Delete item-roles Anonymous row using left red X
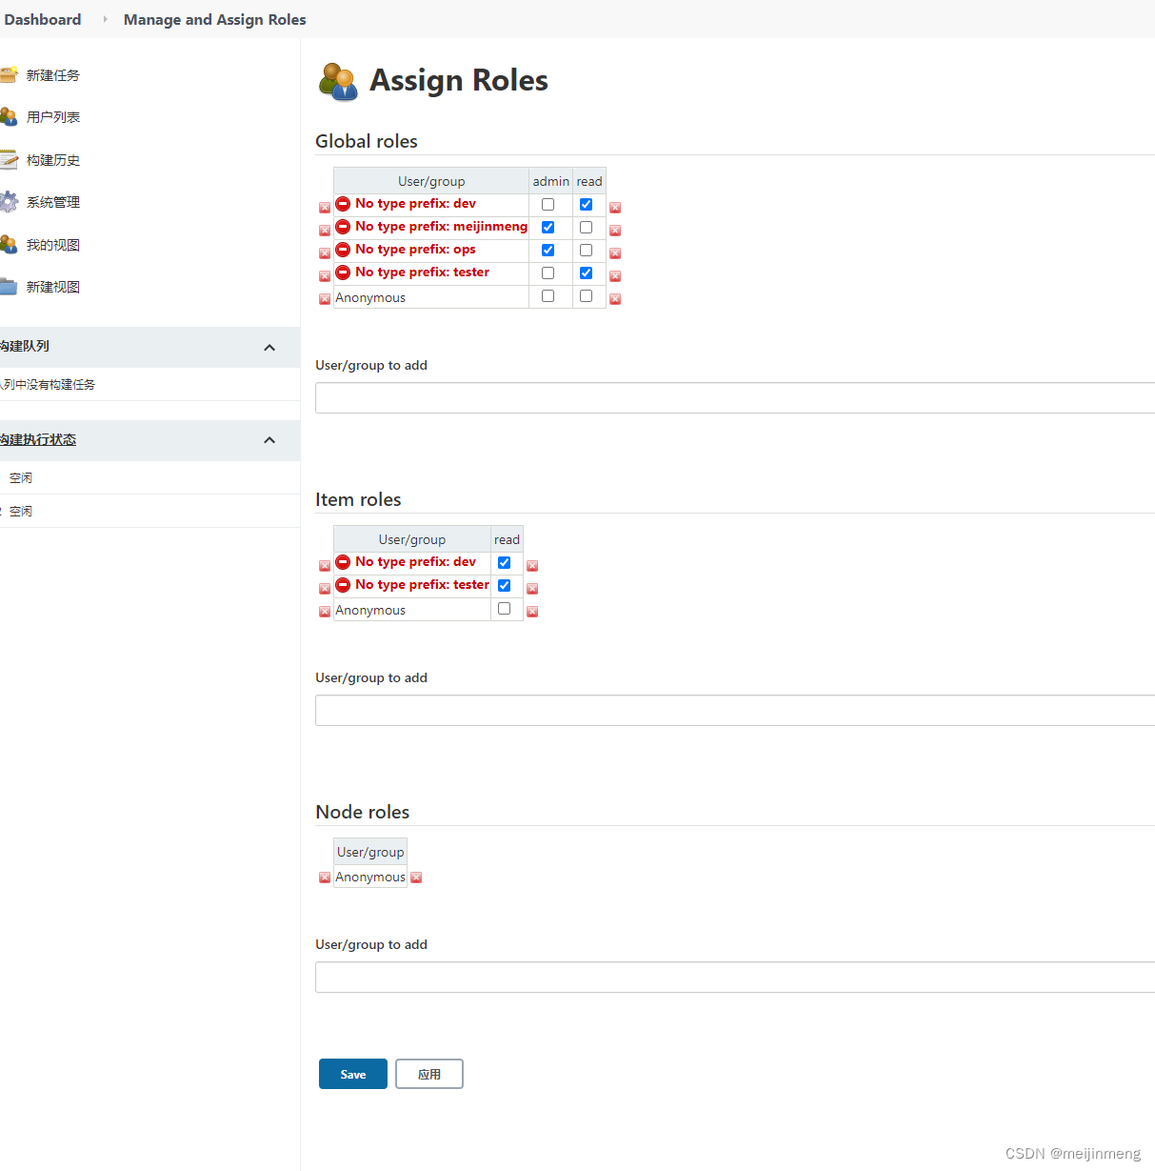1155x1171 pixels. 325,611
